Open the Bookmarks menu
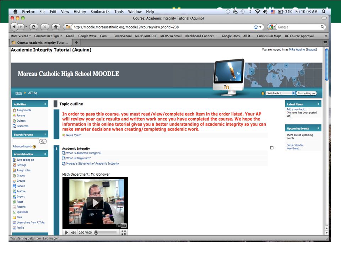The image size is (341, 256). click(100, 12)
